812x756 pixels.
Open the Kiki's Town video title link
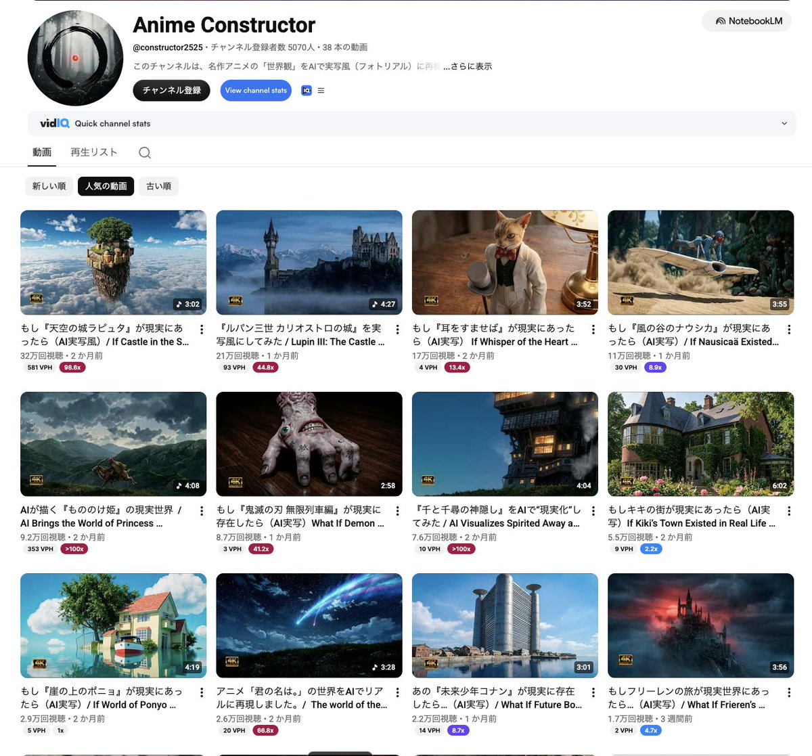(692, 516)
